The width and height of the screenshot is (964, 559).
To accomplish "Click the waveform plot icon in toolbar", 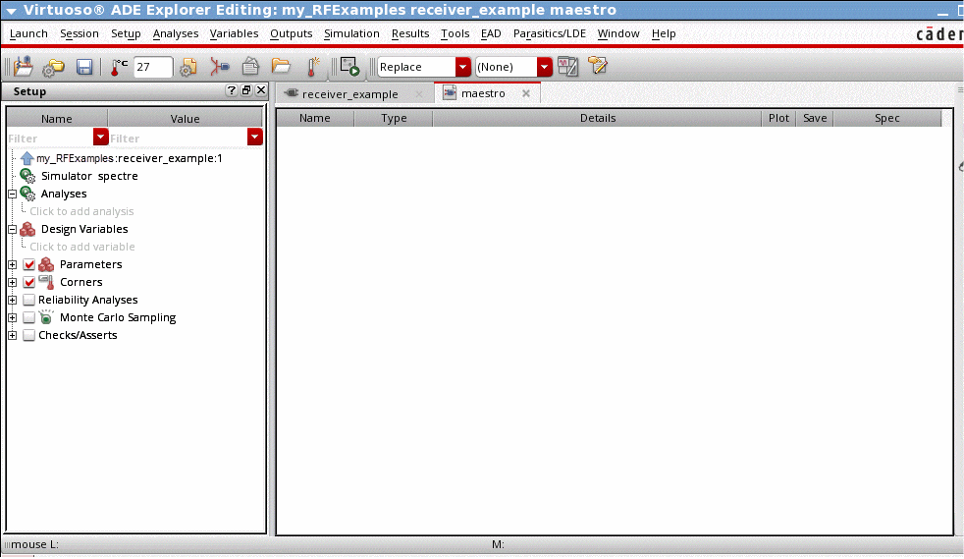I will pyautogui.click(x=567, y=67).
